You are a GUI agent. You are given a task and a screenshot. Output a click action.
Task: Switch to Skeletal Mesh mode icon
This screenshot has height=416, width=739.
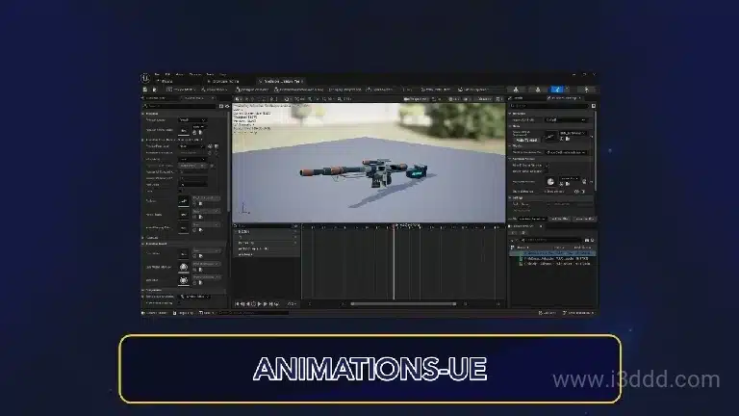click(538, 90)
